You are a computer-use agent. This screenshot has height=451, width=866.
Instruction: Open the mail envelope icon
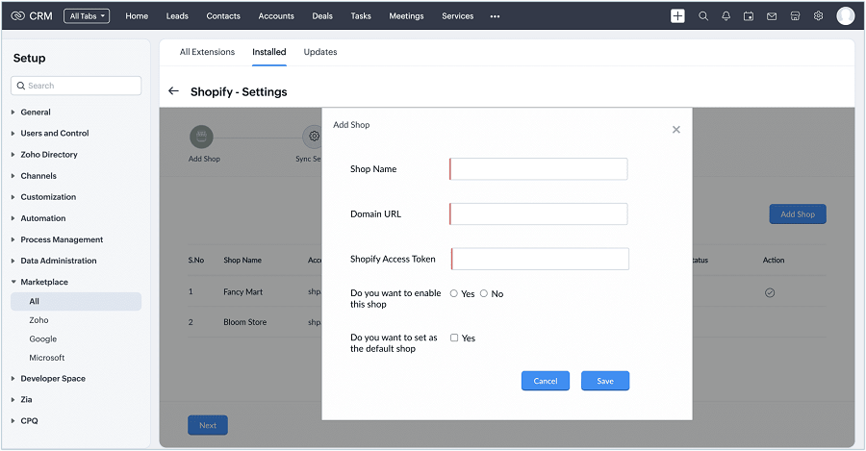[772, 16]
